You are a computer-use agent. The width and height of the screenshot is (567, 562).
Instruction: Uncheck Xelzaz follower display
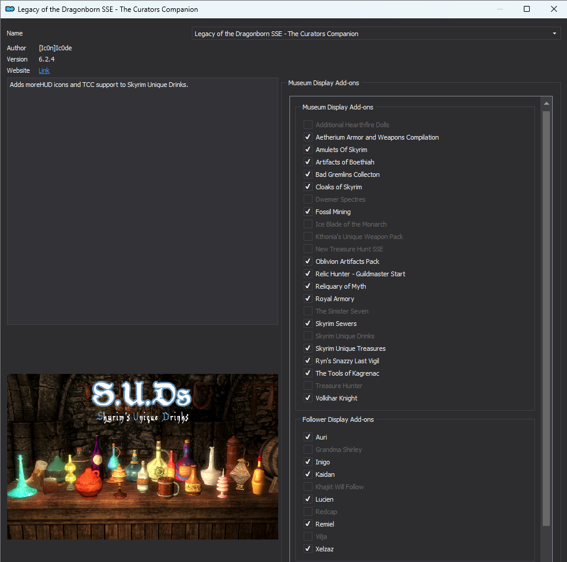pyautogui.click(x=308, y=548)
